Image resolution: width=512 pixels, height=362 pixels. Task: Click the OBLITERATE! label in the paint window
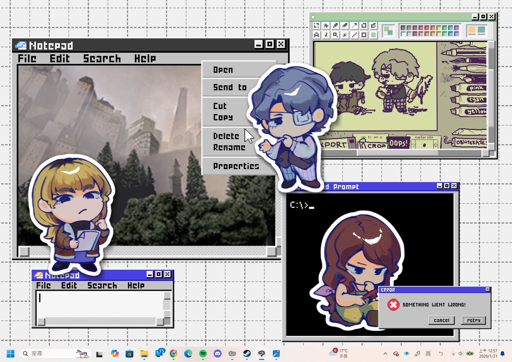coord(471,143)
